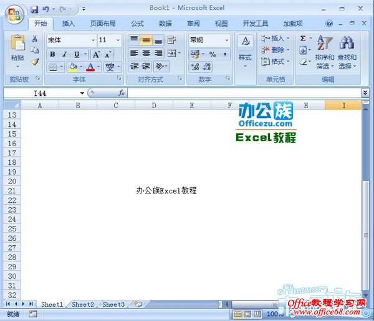Increase decimal places
Screen dimensions: 374x321
pos(195,67)
